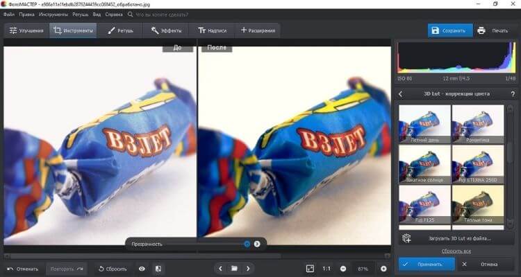Open the Файл menu

[9, 14]
